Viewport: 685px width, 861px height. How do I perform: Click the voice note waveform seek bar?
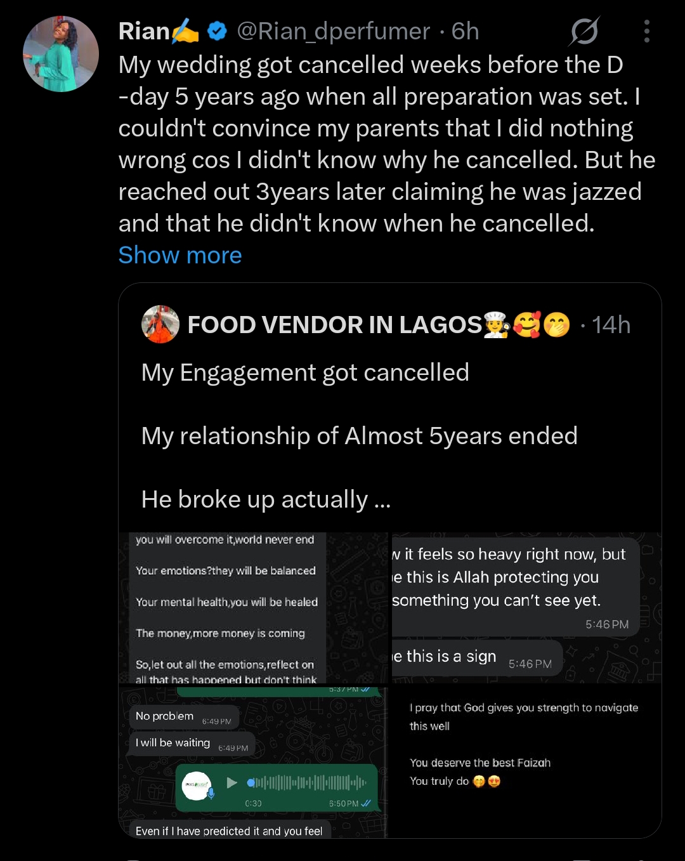(307, 782)
